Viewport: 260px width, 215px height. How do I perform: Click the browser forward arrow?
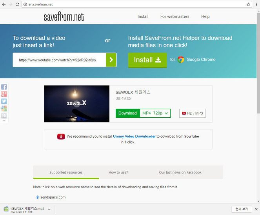11,4
